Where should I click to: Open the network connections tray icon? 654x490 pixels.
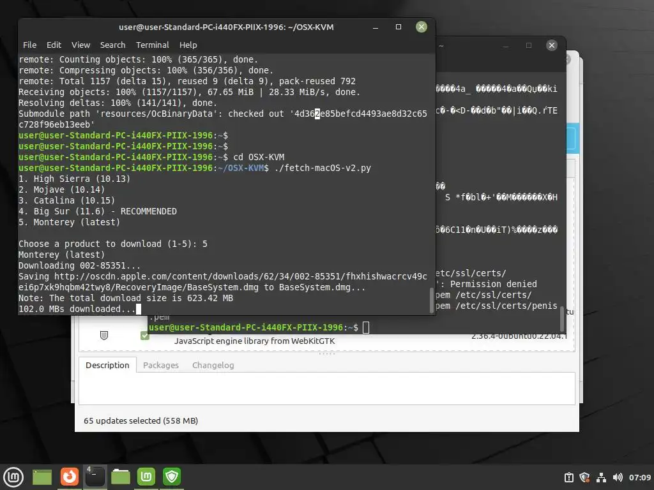(601, 477)
